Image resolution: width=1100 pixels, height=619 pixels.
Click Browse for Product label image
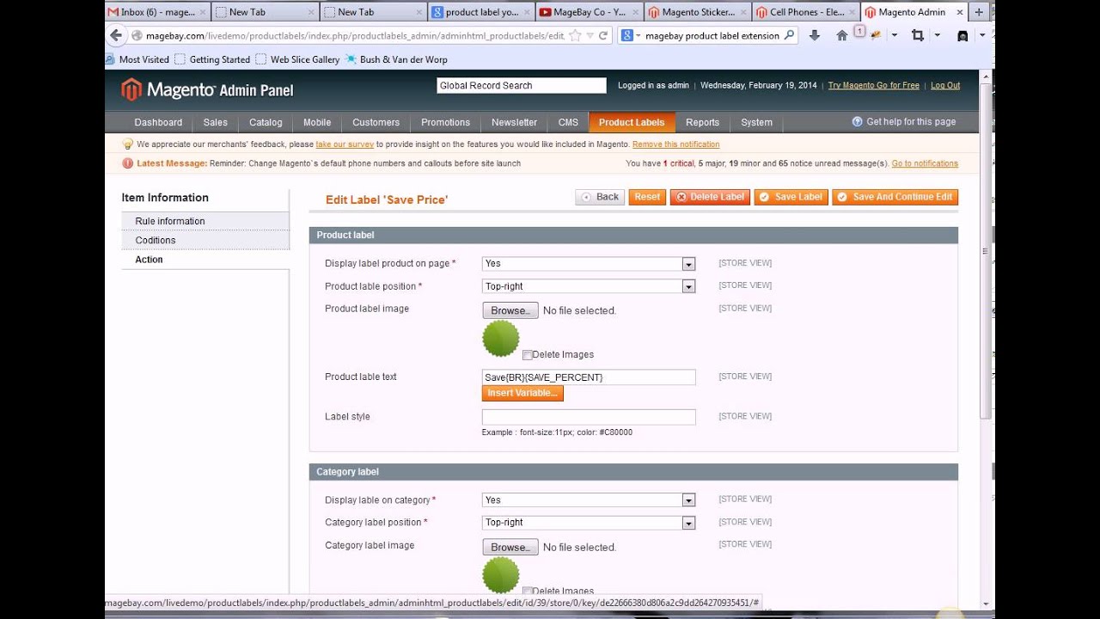510,310
